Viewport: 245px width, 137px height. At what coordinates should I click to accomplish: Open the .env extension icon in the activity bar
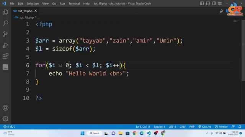tap(5, 67)
